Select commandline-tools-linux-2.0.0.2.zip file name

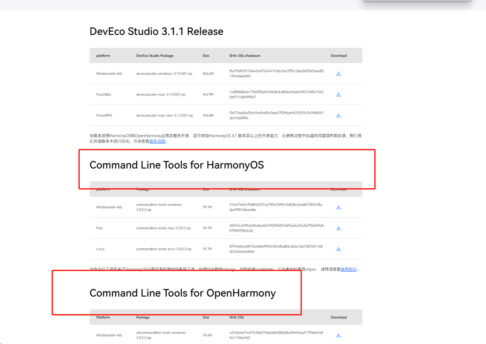pos(164,249)
